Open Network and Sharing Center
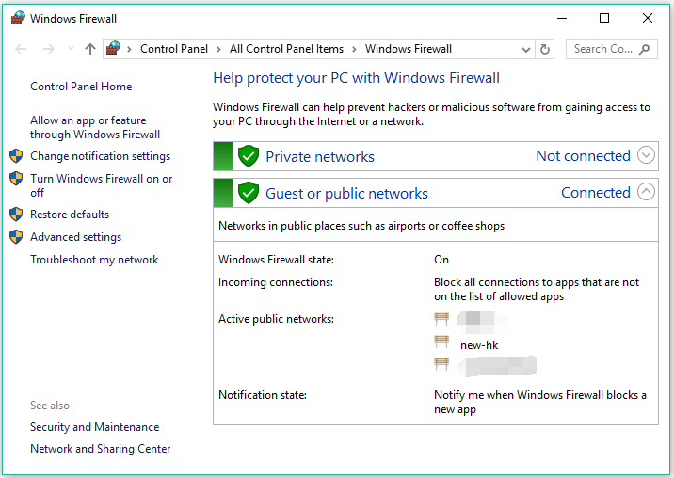The width and height of the screenshot is (674, 478). coord(100,448)
